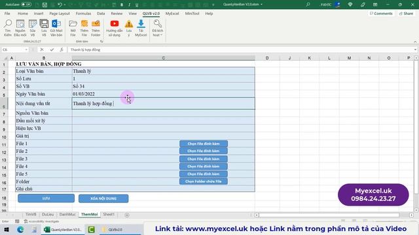
Task: Switch to the Home ribbon tab
Action: [23, 13]
